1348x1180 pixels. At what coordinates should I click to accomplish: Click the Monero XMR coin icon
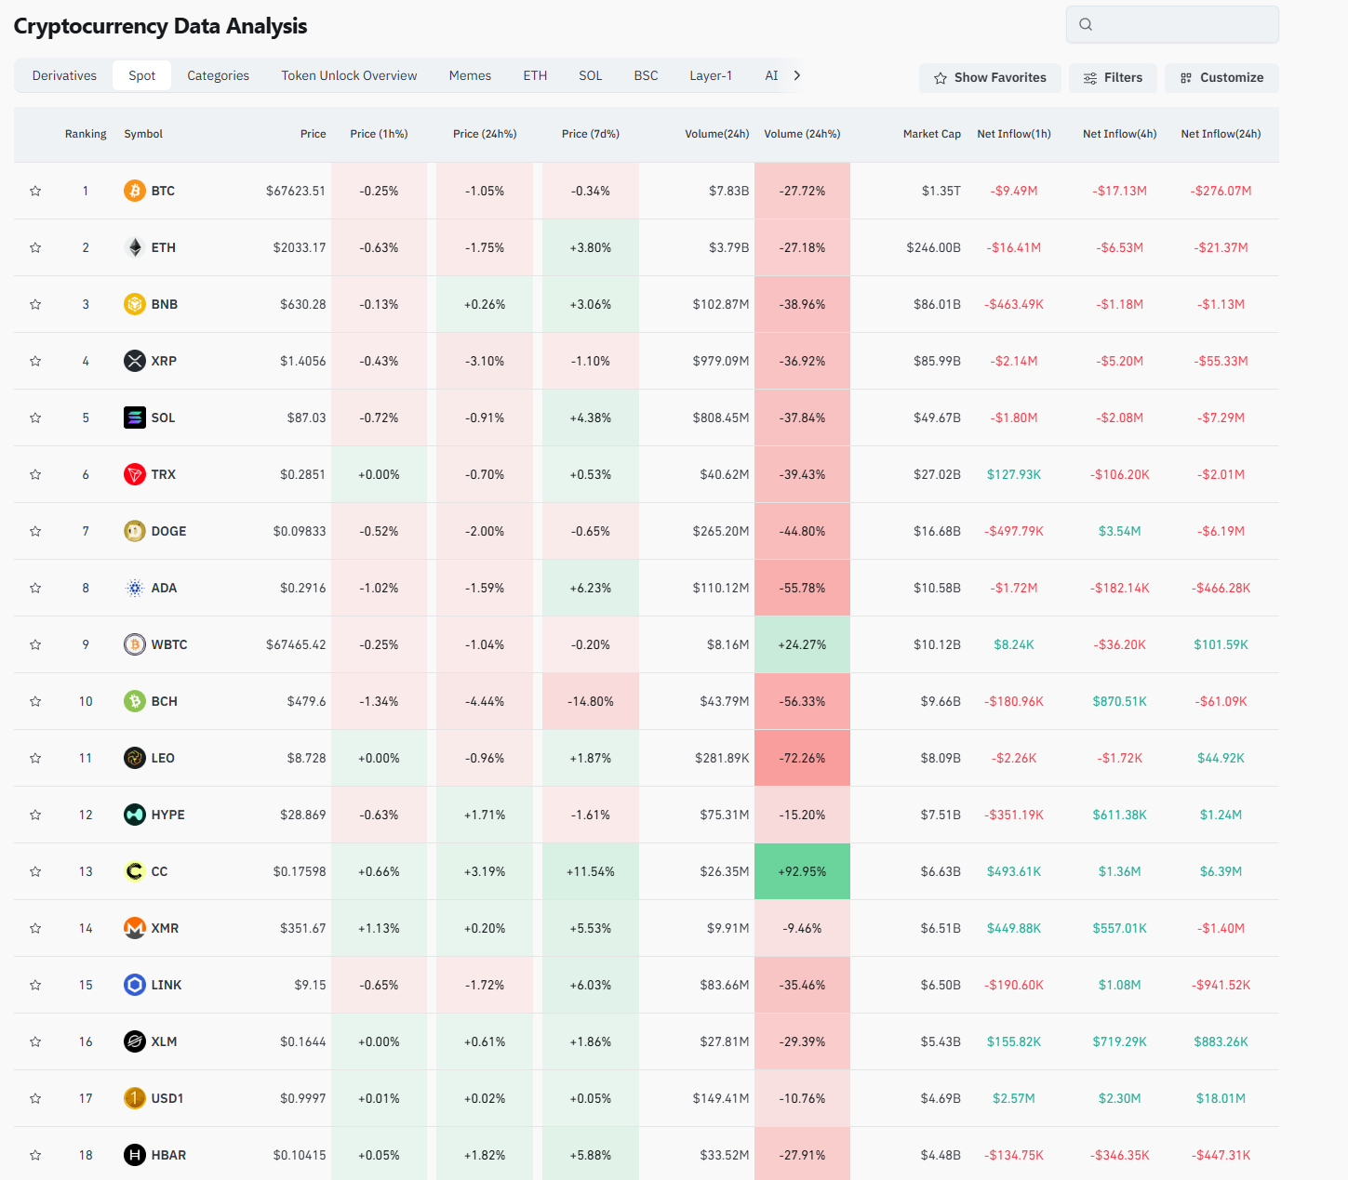135,928
